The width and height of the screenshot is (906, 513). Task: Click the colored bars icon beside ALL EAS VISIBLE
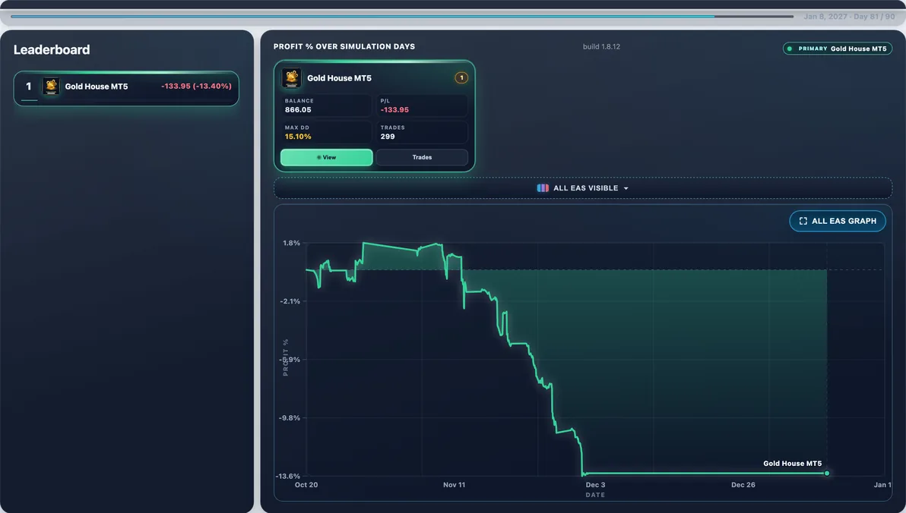pyautogui.click(x=543, y=188)
